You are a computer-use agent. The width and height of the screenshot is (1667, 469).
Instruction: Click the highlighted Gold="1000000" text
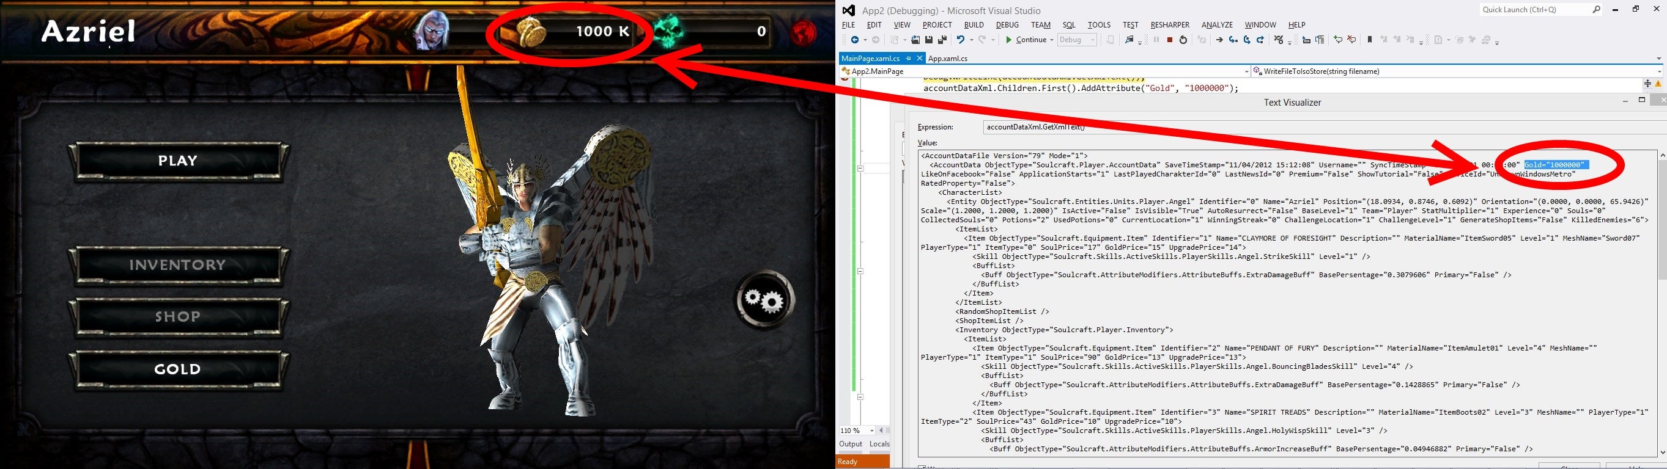pyautogui.click(x=1556, y=165)
